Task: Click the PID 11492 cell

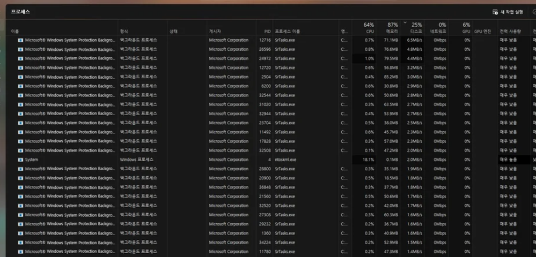Action: pyautogui.click(x=265, y=132)
